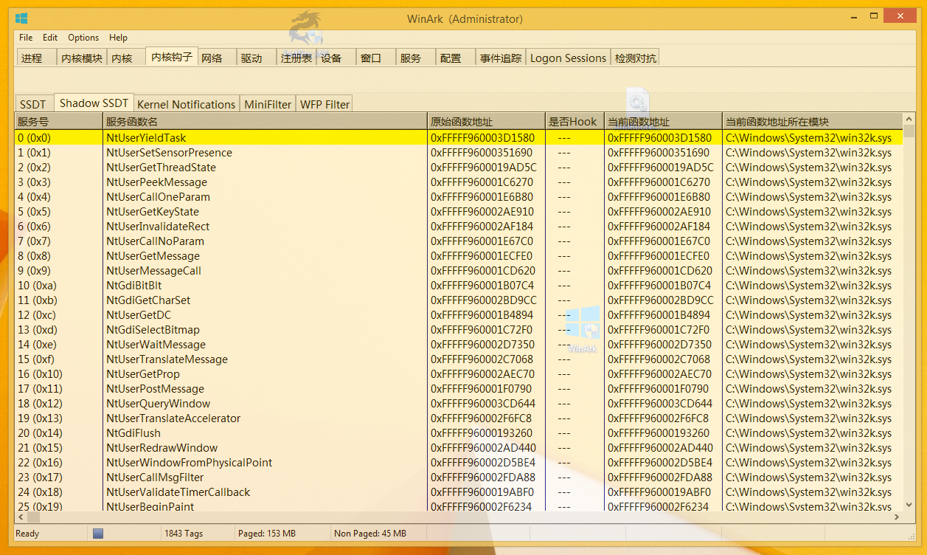Image resolution: width=927 pixels, height=555 pixels.
Task: Switch to the 内核模块 tab
Action: tap(82, 58)
